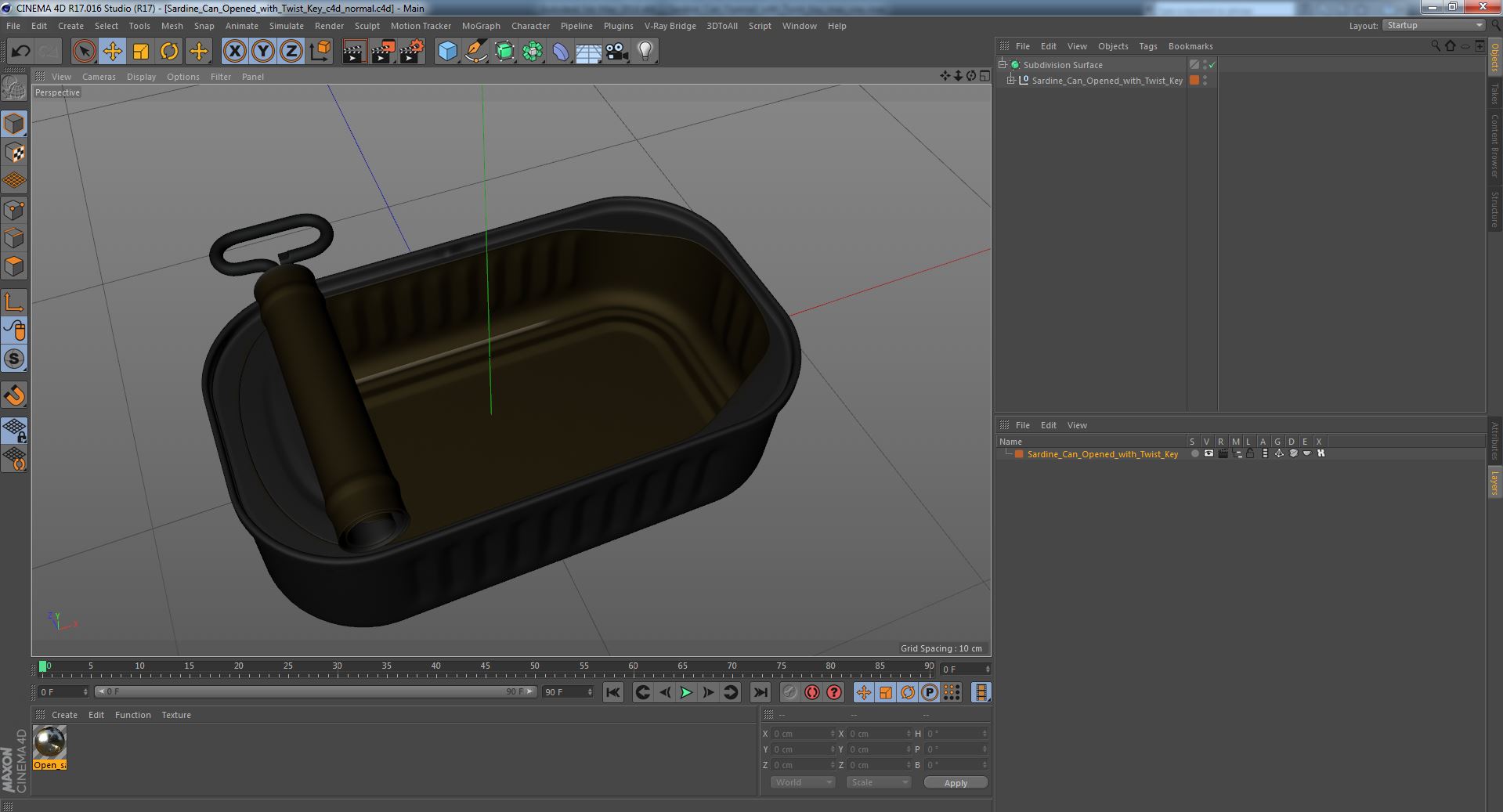Toggle Autokeying button

tap(811, 692)
